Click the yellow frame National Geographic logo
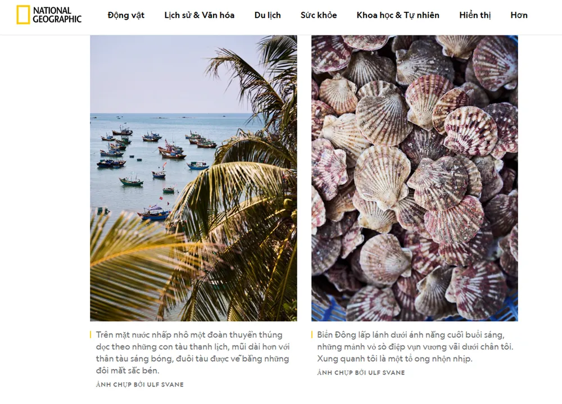 pos(23,15)
